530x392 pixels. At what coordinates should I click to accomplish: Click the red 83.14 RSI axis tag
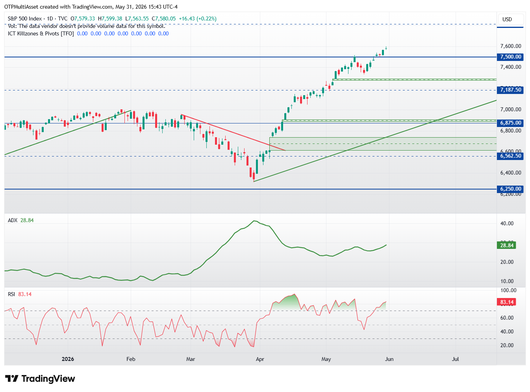pos(507,302)
